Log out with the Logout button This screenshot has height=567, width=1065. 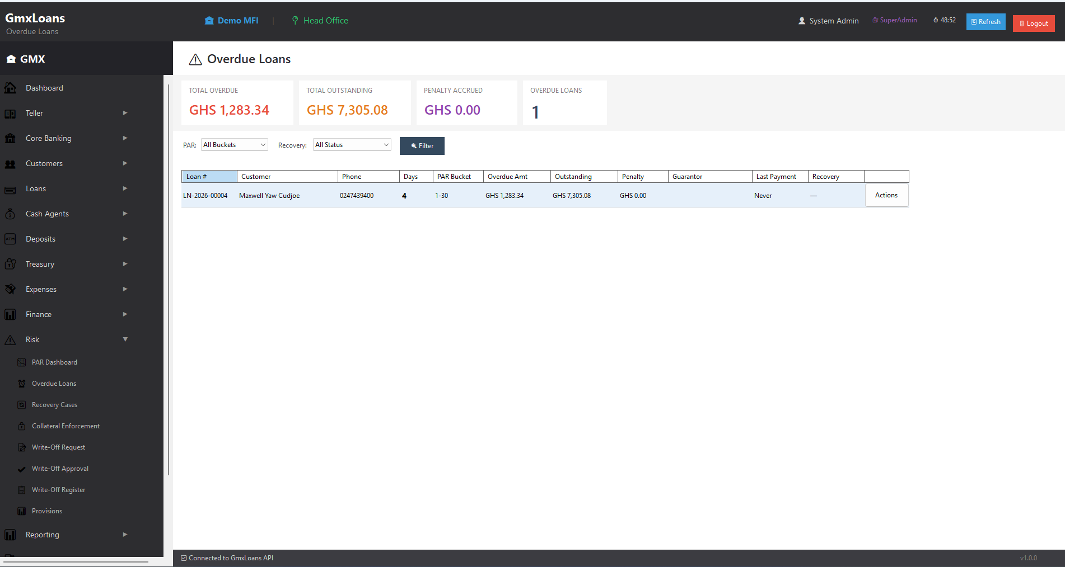[x=1034, y=23]
